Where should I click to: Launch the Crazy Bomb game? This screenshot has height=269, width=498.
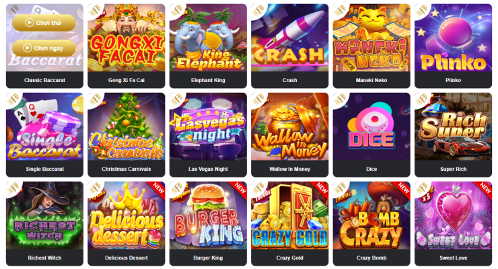point(371,215)
